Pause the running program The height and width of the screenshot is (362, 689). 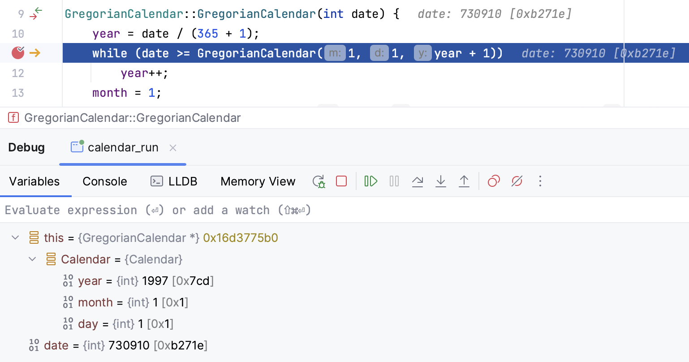click(x=394, y=181)
